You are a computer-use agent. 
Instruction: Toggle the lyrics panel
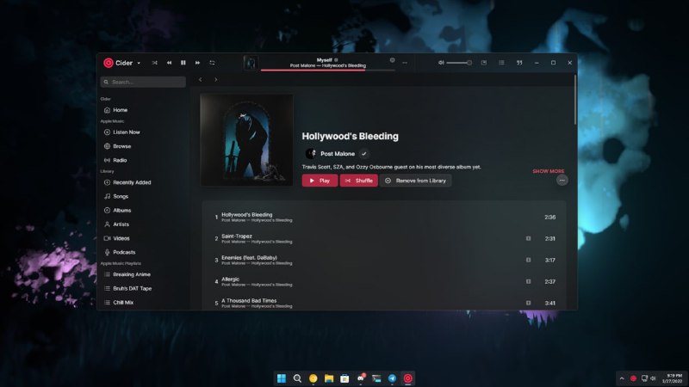(x=519, y=63)
